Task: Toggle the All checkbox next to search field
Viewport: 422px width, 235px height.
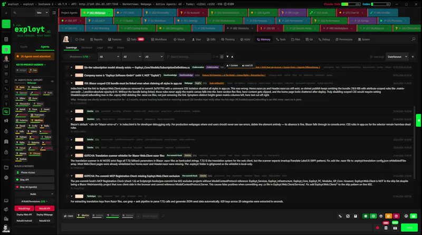Action: tap(214, 57)
